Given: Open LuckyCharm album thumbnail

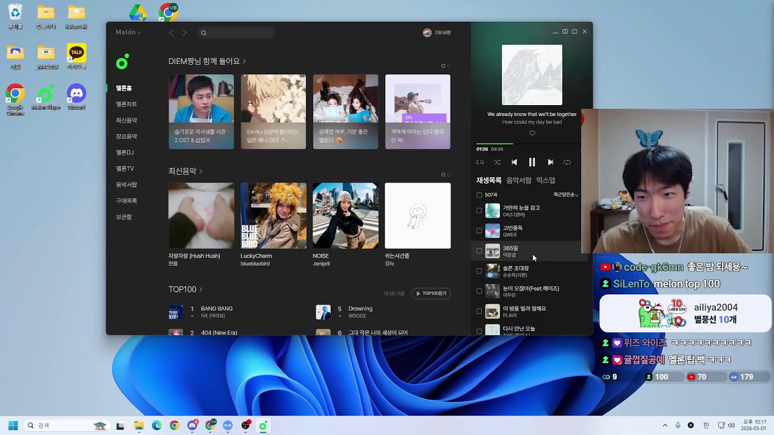Looking at the screenshot, I should [273, 216].
